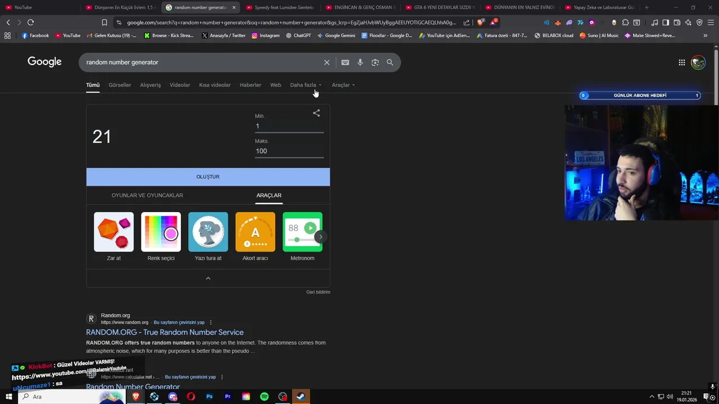Open the browser hamburger main menu

coord(711,22)
